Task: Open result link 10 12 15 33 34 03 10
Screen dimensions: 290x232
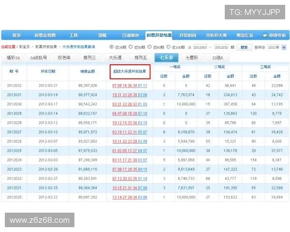Action: (130, 123)
